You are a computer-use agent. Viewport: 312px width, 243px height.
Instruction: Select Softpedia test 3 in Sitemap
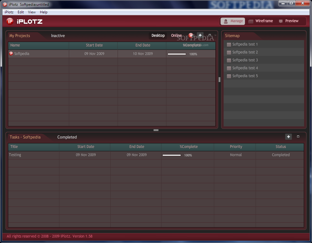pos(245,60)
